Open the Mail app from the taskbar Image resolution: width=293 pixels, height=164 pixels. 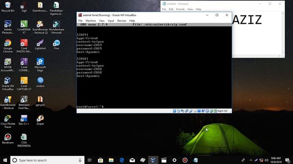pos(132,160)
